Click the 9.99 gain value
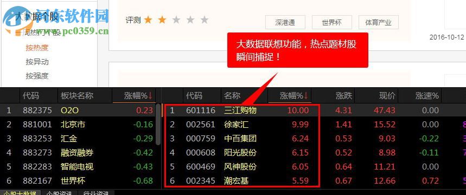The image size is (466, 195). (x=301, y=125)
